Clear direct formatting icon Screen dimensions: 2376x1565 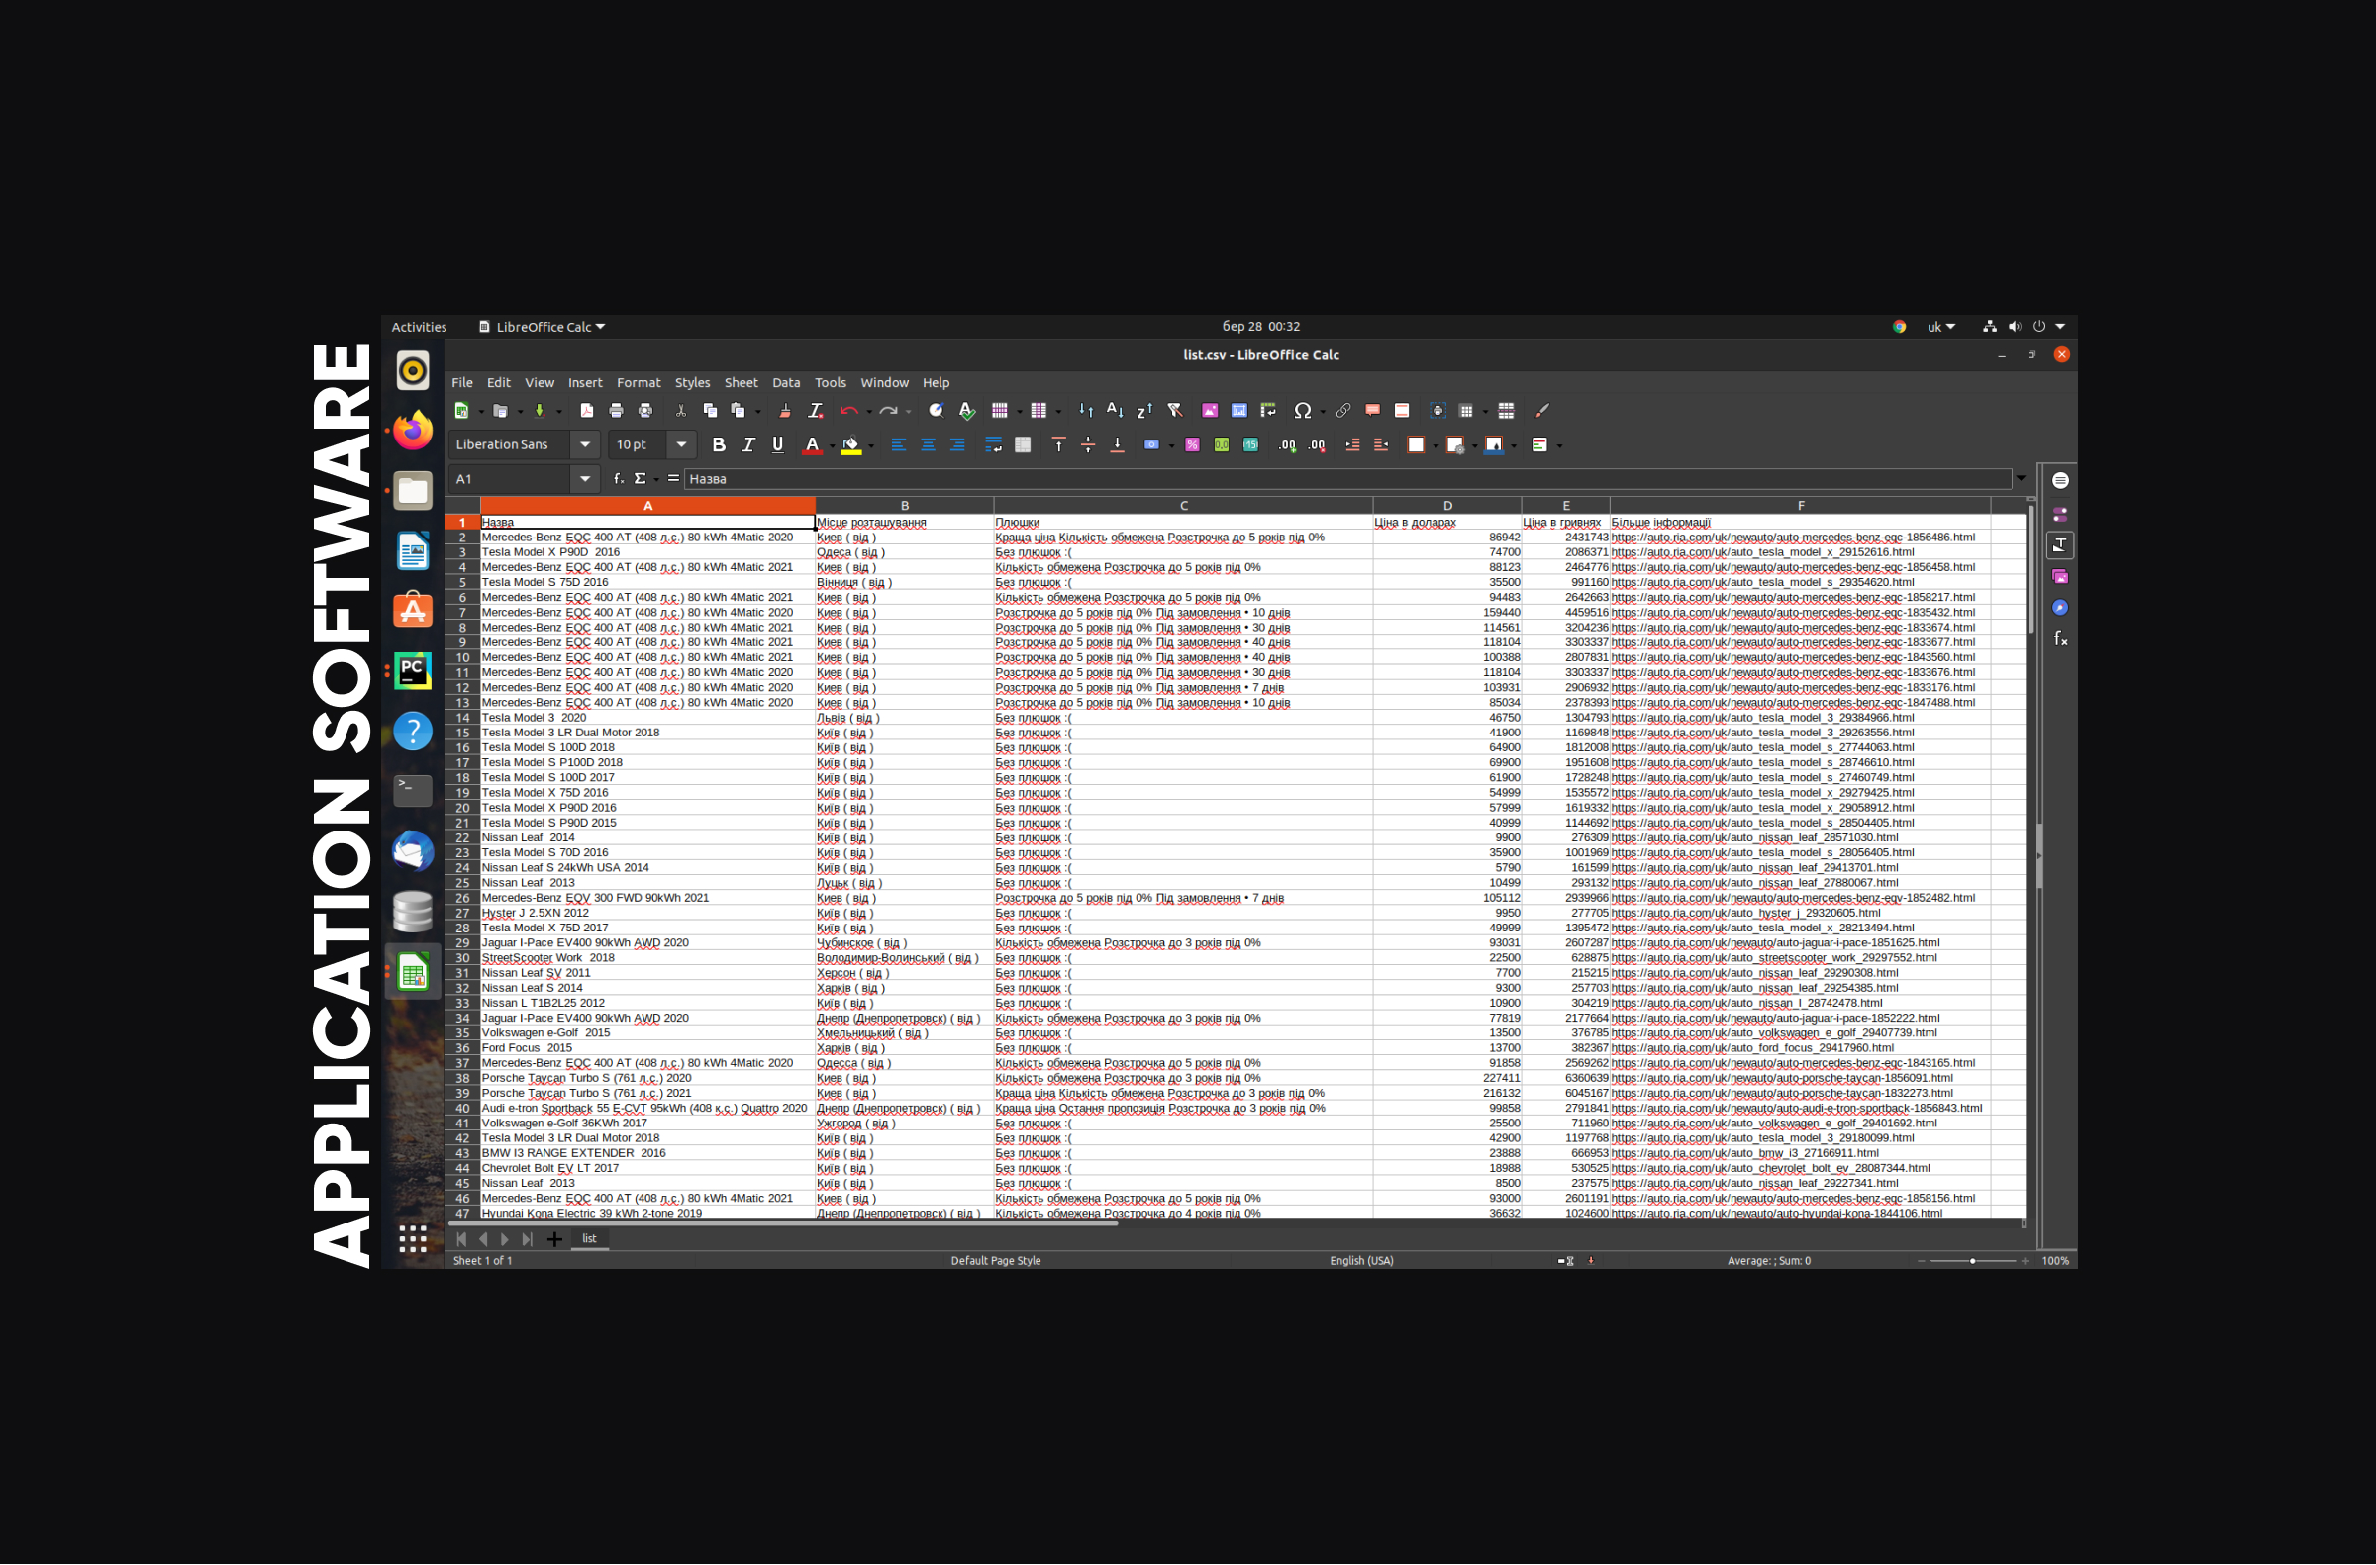click(815, 410)
